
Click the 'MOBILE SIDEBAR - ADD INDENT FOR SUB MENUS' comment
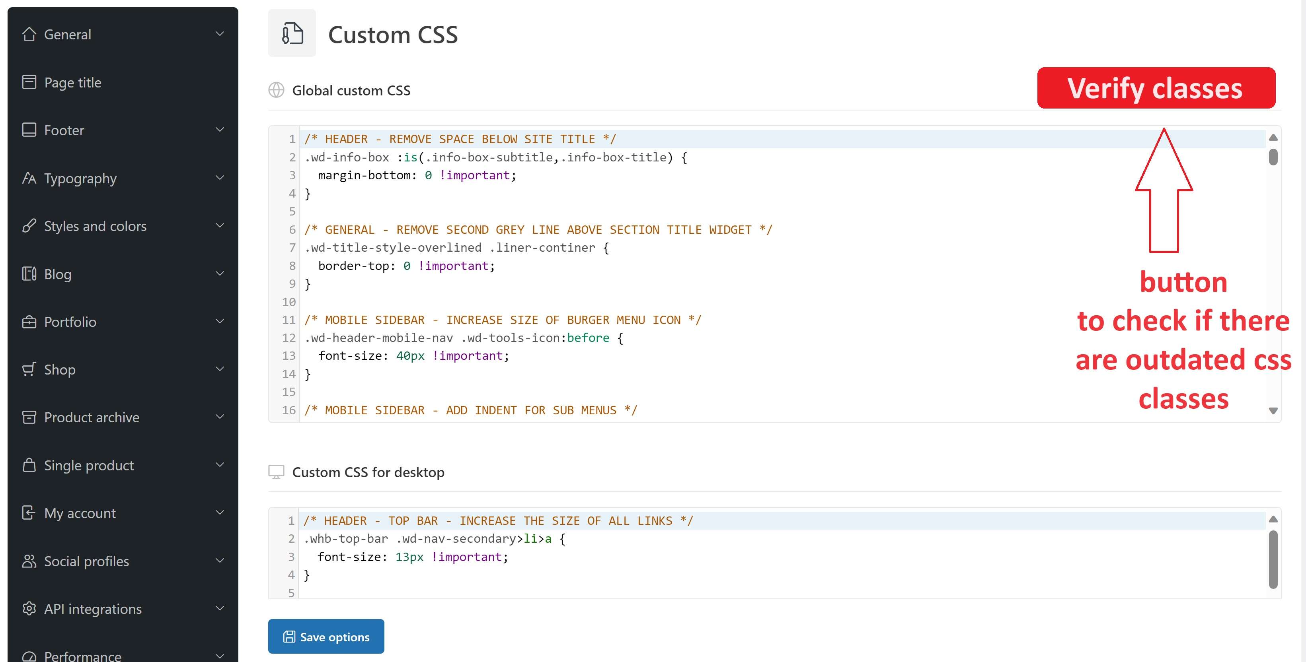pos(470,410)
